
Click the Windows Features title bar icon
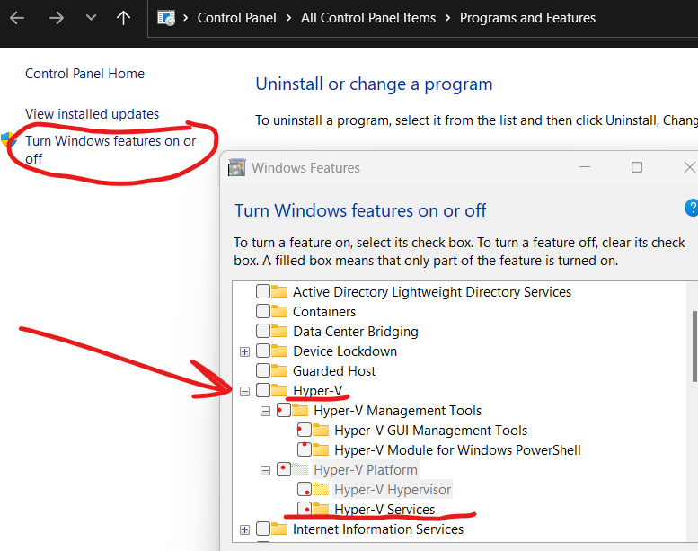tap(237, 168)
